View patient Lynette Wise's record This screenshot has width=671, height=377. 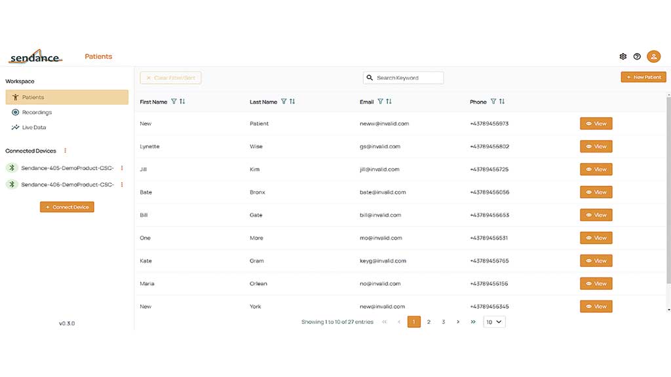pos(596,147)
